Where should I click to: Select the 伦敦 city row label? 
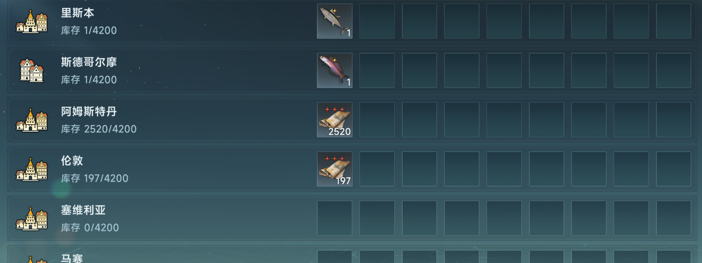coord(72,161)
